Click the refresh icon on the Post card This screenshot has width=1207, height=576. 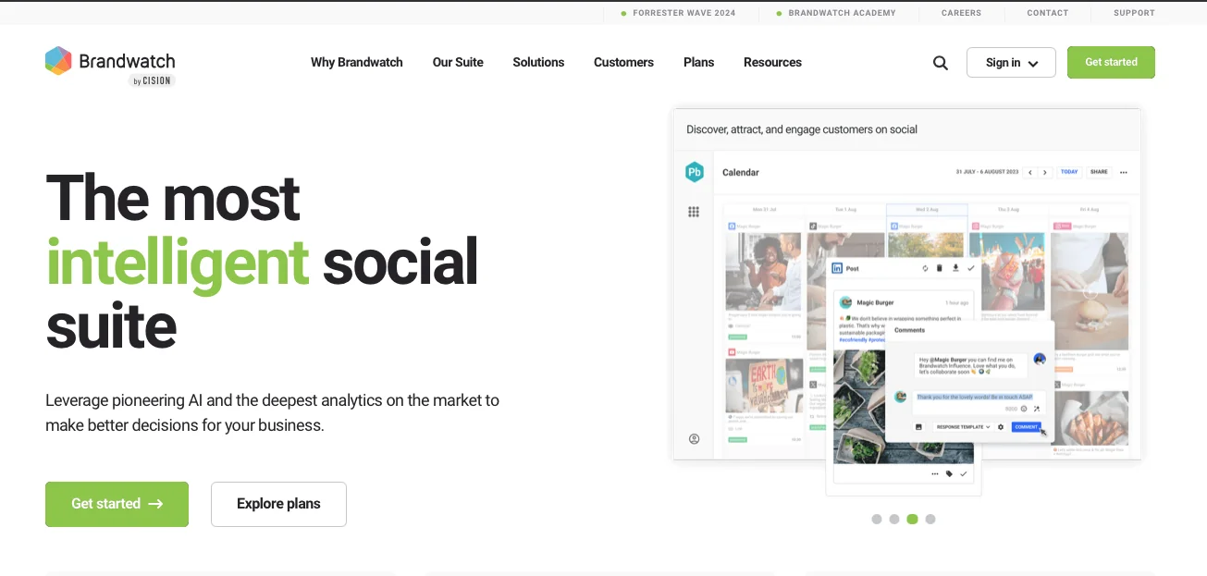(925, 268)
